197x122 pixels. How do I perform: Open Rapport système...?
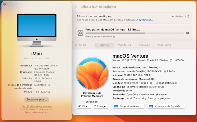click(x=128, y=106)
